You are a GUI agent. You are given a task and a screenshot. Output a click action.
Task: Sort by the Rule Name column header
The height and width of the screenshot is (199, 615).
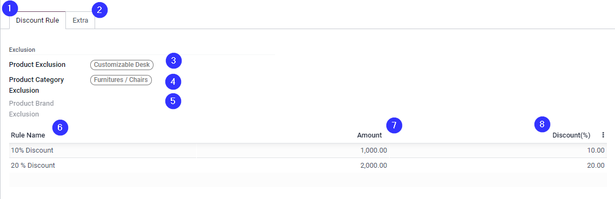click(x=28, y=135)
